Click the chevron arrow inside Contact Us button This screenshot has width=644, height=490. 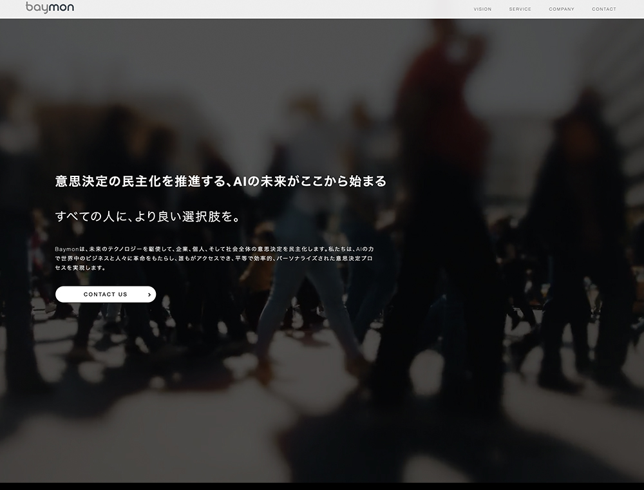(x=149, y=295)
